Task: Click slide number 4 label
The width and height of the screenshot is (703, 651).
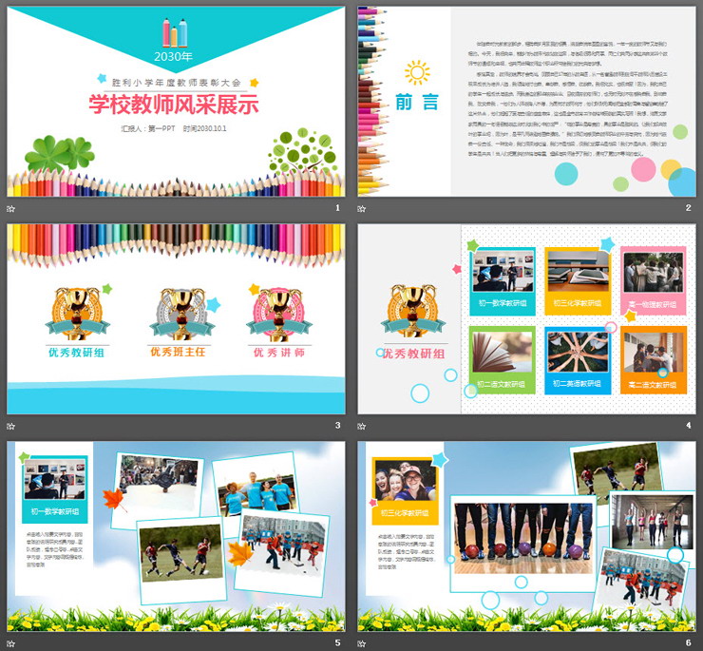Action: click(x=688, y=425)
